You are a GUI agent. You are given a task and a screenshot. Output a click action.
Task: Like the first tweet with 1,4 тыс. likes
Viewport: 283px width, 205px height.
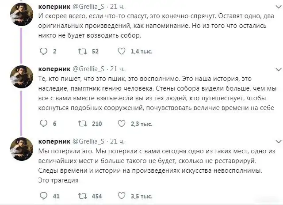point(121,52)
